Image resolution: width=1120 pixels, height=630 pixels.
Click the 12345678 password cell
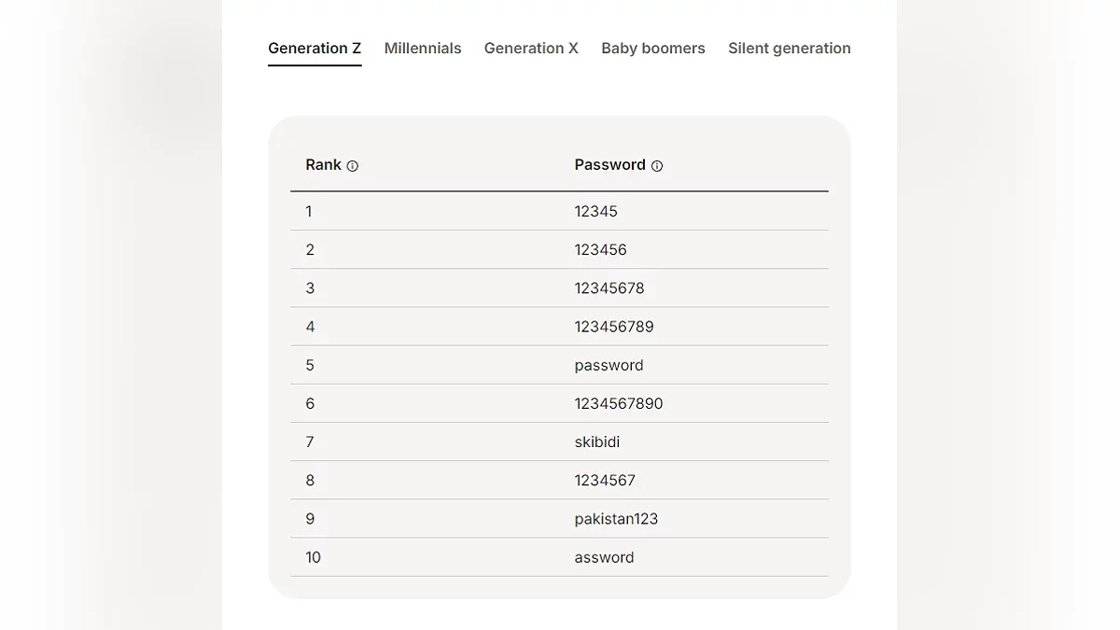coord(609,288)
